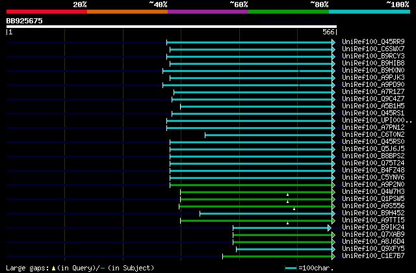Viewport: 416px width, 273px height.
Task: Select the UniRef100_C1E7B7 label
Action: pyautogui.click(x=373, y=256)
